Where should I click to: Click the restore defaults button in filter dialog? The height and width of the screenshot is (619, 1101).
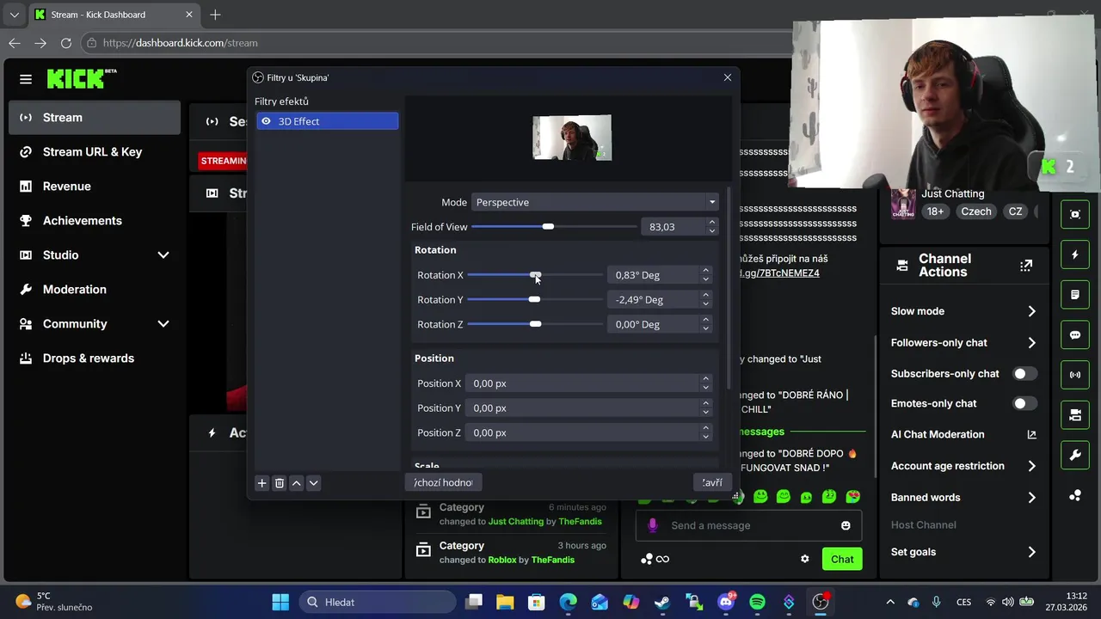point(443,482)
